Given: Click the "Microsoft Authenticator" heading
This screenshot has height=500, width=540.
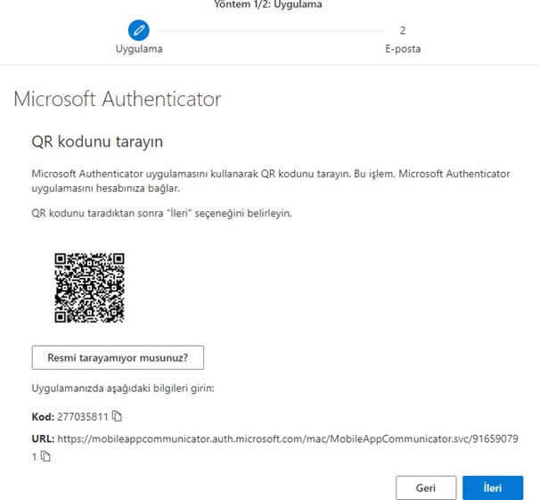Looking at the screenshot, I should [117, 99].
